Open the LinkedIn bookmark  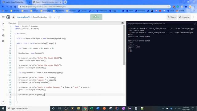[82, 11]
